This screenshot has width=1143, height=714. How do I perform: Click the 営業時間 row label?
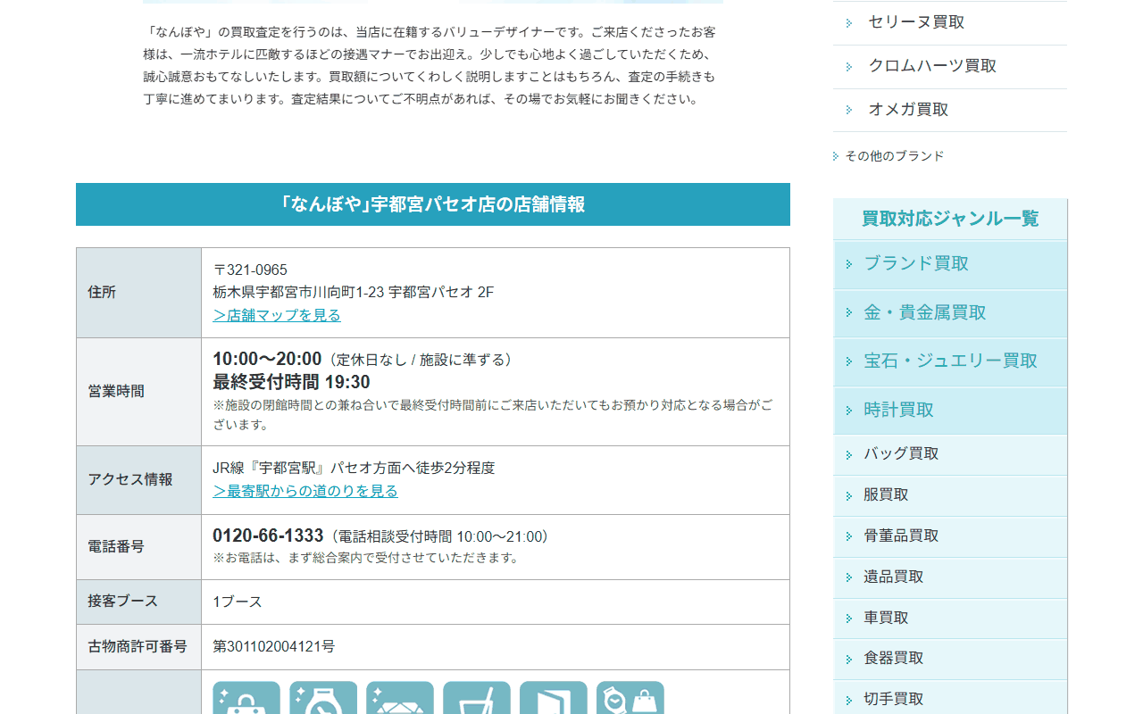[x=116, y=391]
